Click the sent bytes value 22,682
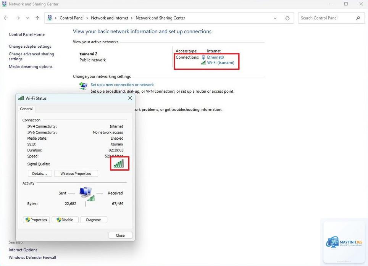This screenshot has width=368, height=266. pyautogui.click(x=71, y=204)
